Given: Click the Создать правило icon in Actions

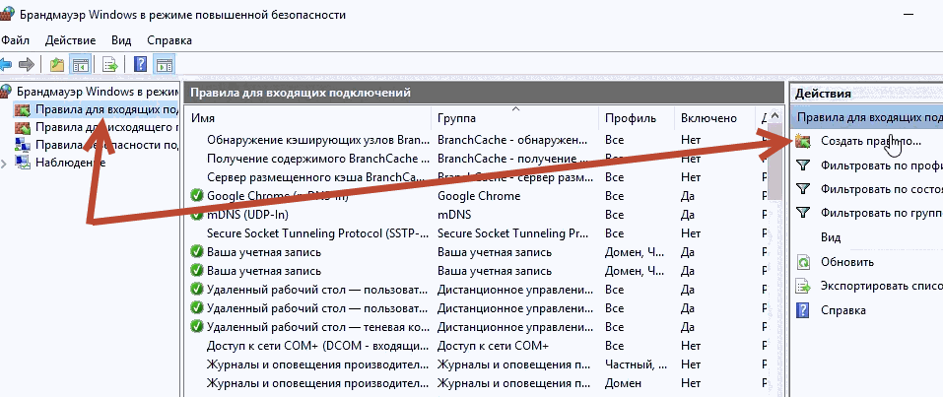Looking at the screenshot, I should 803,141.
